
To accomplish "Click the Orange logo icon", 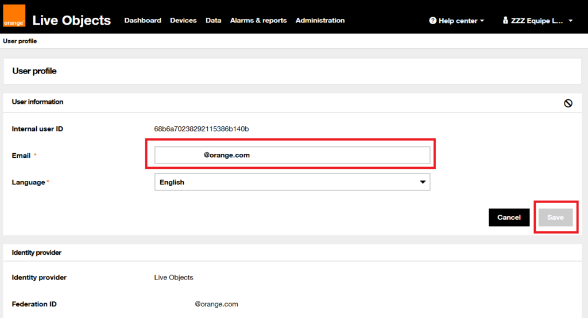I will [x=14, y=16].
